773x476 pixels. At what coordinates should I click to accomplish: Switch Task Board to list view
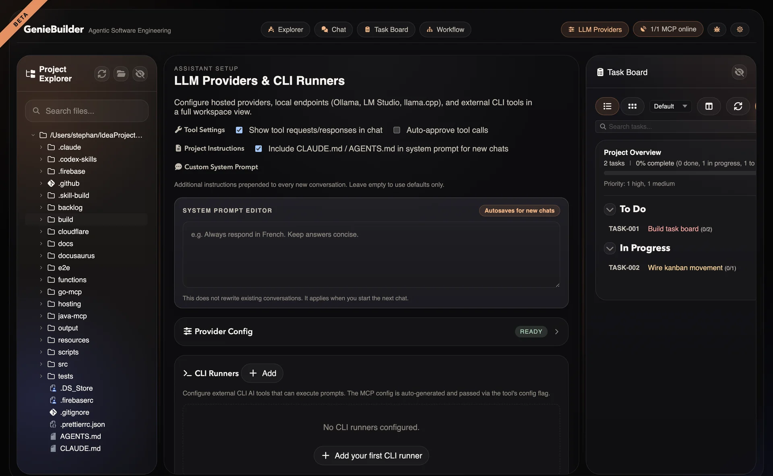[607, 106]
